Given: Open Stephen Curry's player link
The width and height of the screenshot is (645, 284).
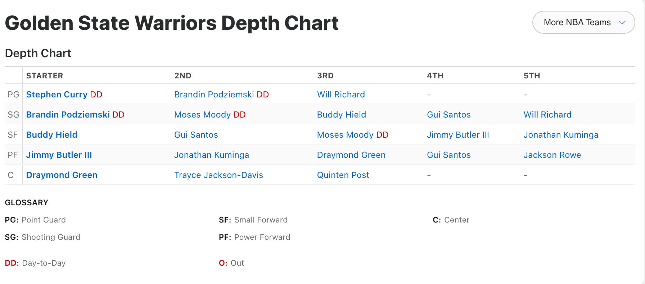Looking at the screenshot, I should click(x=57, y=95).
